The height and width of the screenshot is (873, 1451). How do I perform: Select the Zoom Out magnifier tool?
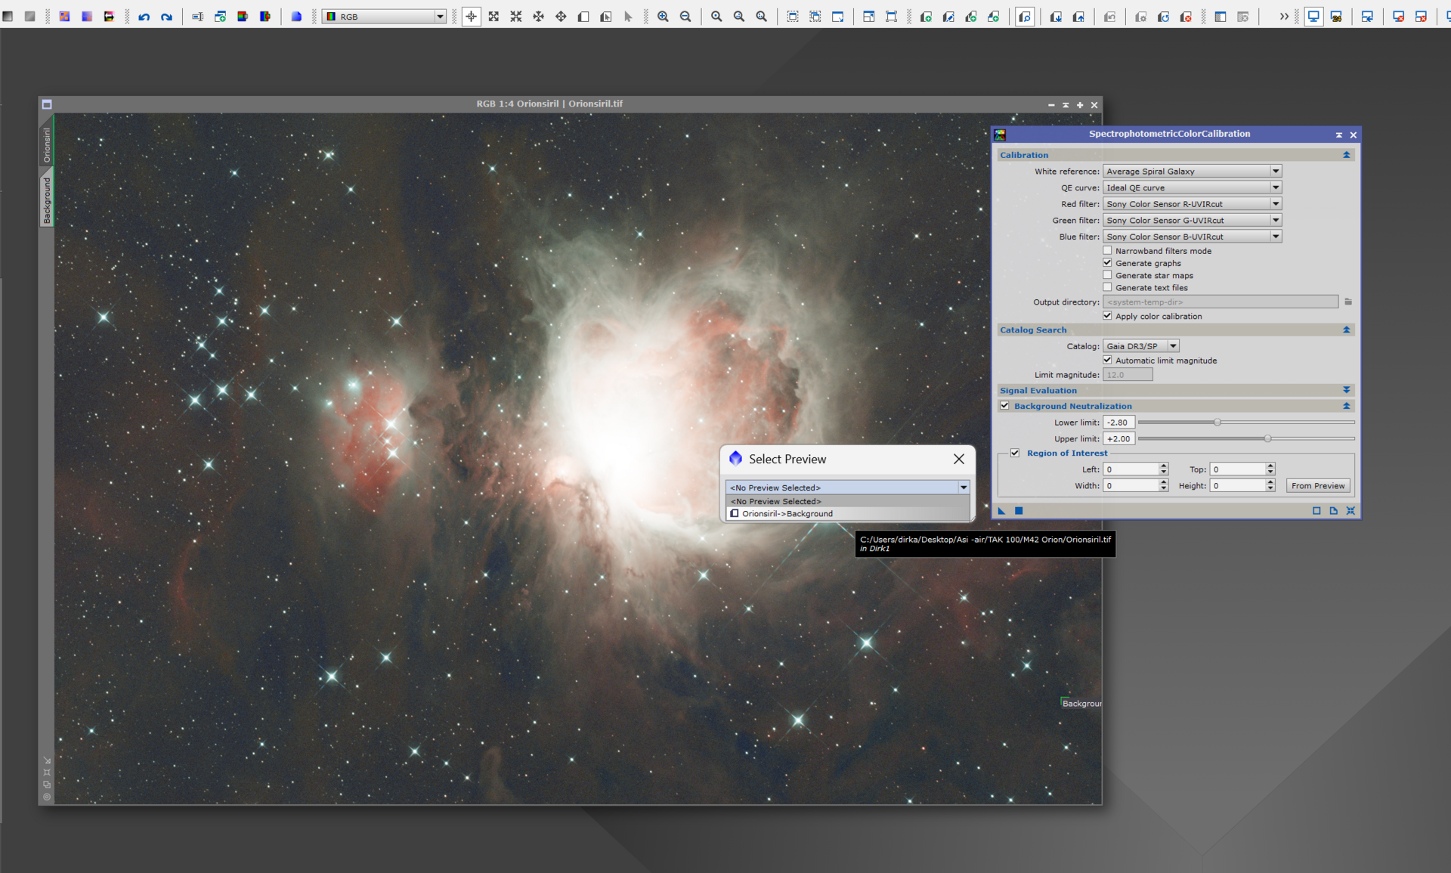pos(685,17)
